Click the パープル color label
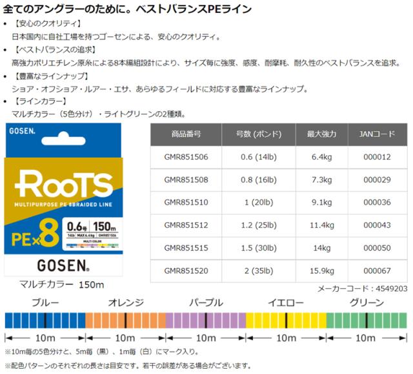The image size is (413, 374). tap(206, 302)
